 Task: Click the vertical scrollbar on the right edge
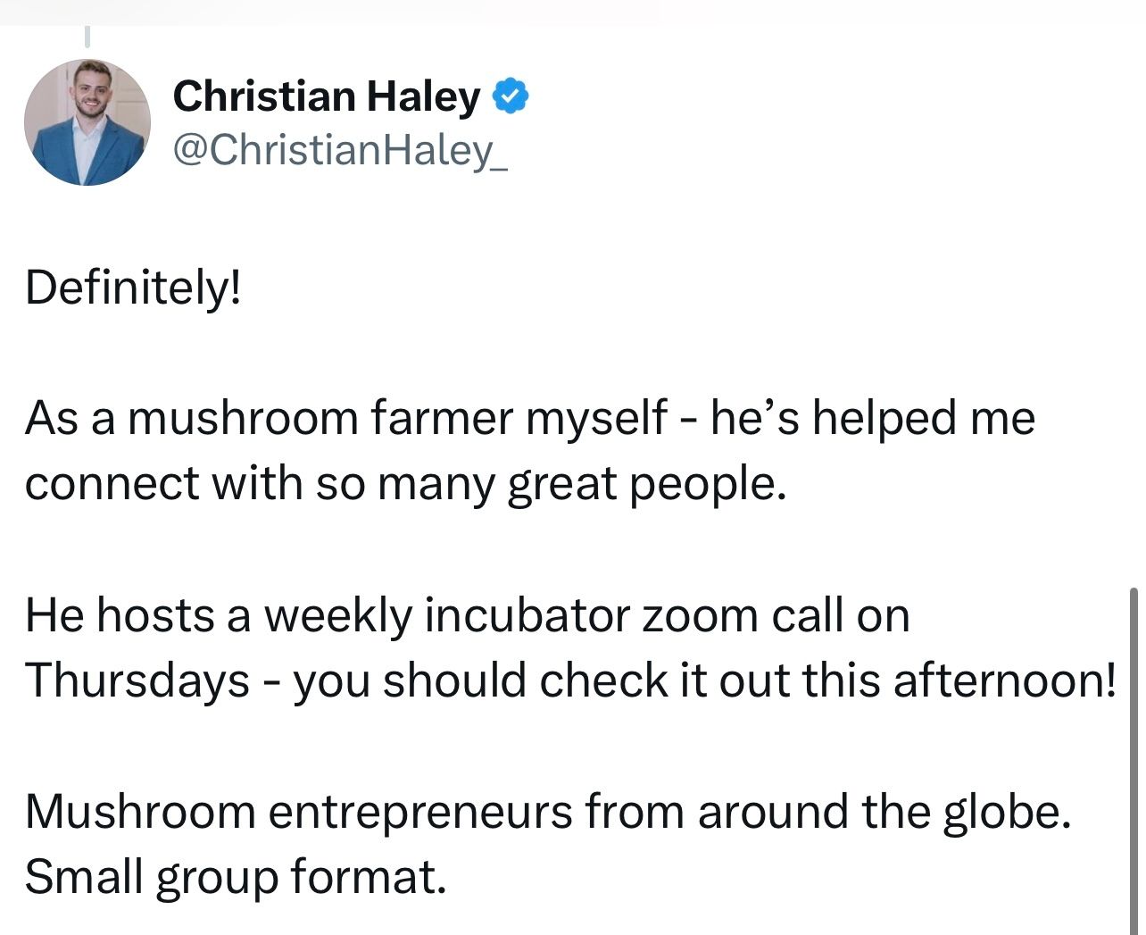pos(1134,759)
